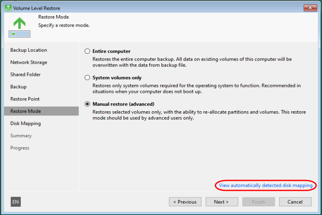
Task: Click the System volumes only description text
Action: coord(197,88)
